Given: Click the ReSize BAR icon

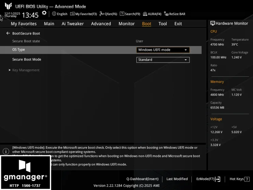Looking at the screenshot, I should (x=166, y=14).
